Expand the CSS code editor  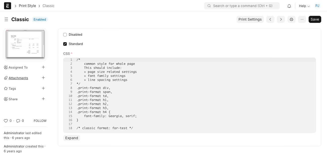[72, 138]
